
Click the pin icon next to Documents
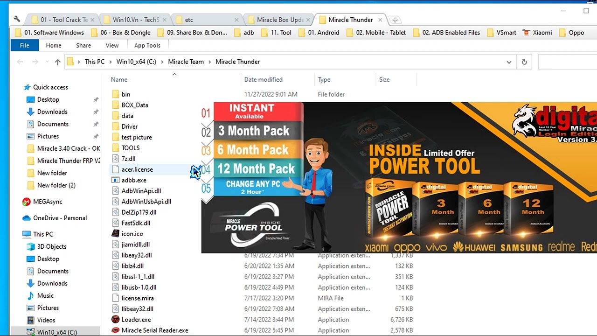pos(96,124)
